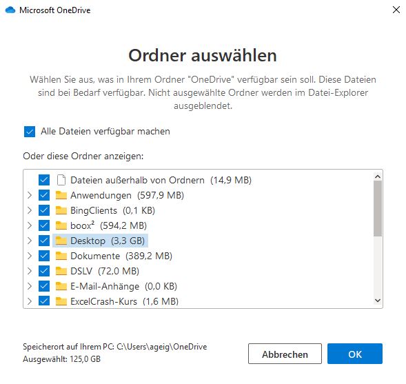Click the Dokumente folder icon
The height and width of the screenshot is (384, 406).
[x=61, y=256]
